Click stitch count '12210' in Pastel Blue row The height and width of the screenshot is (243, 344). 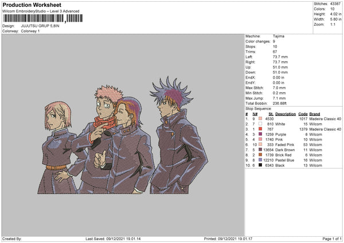[x=268, y=160]
